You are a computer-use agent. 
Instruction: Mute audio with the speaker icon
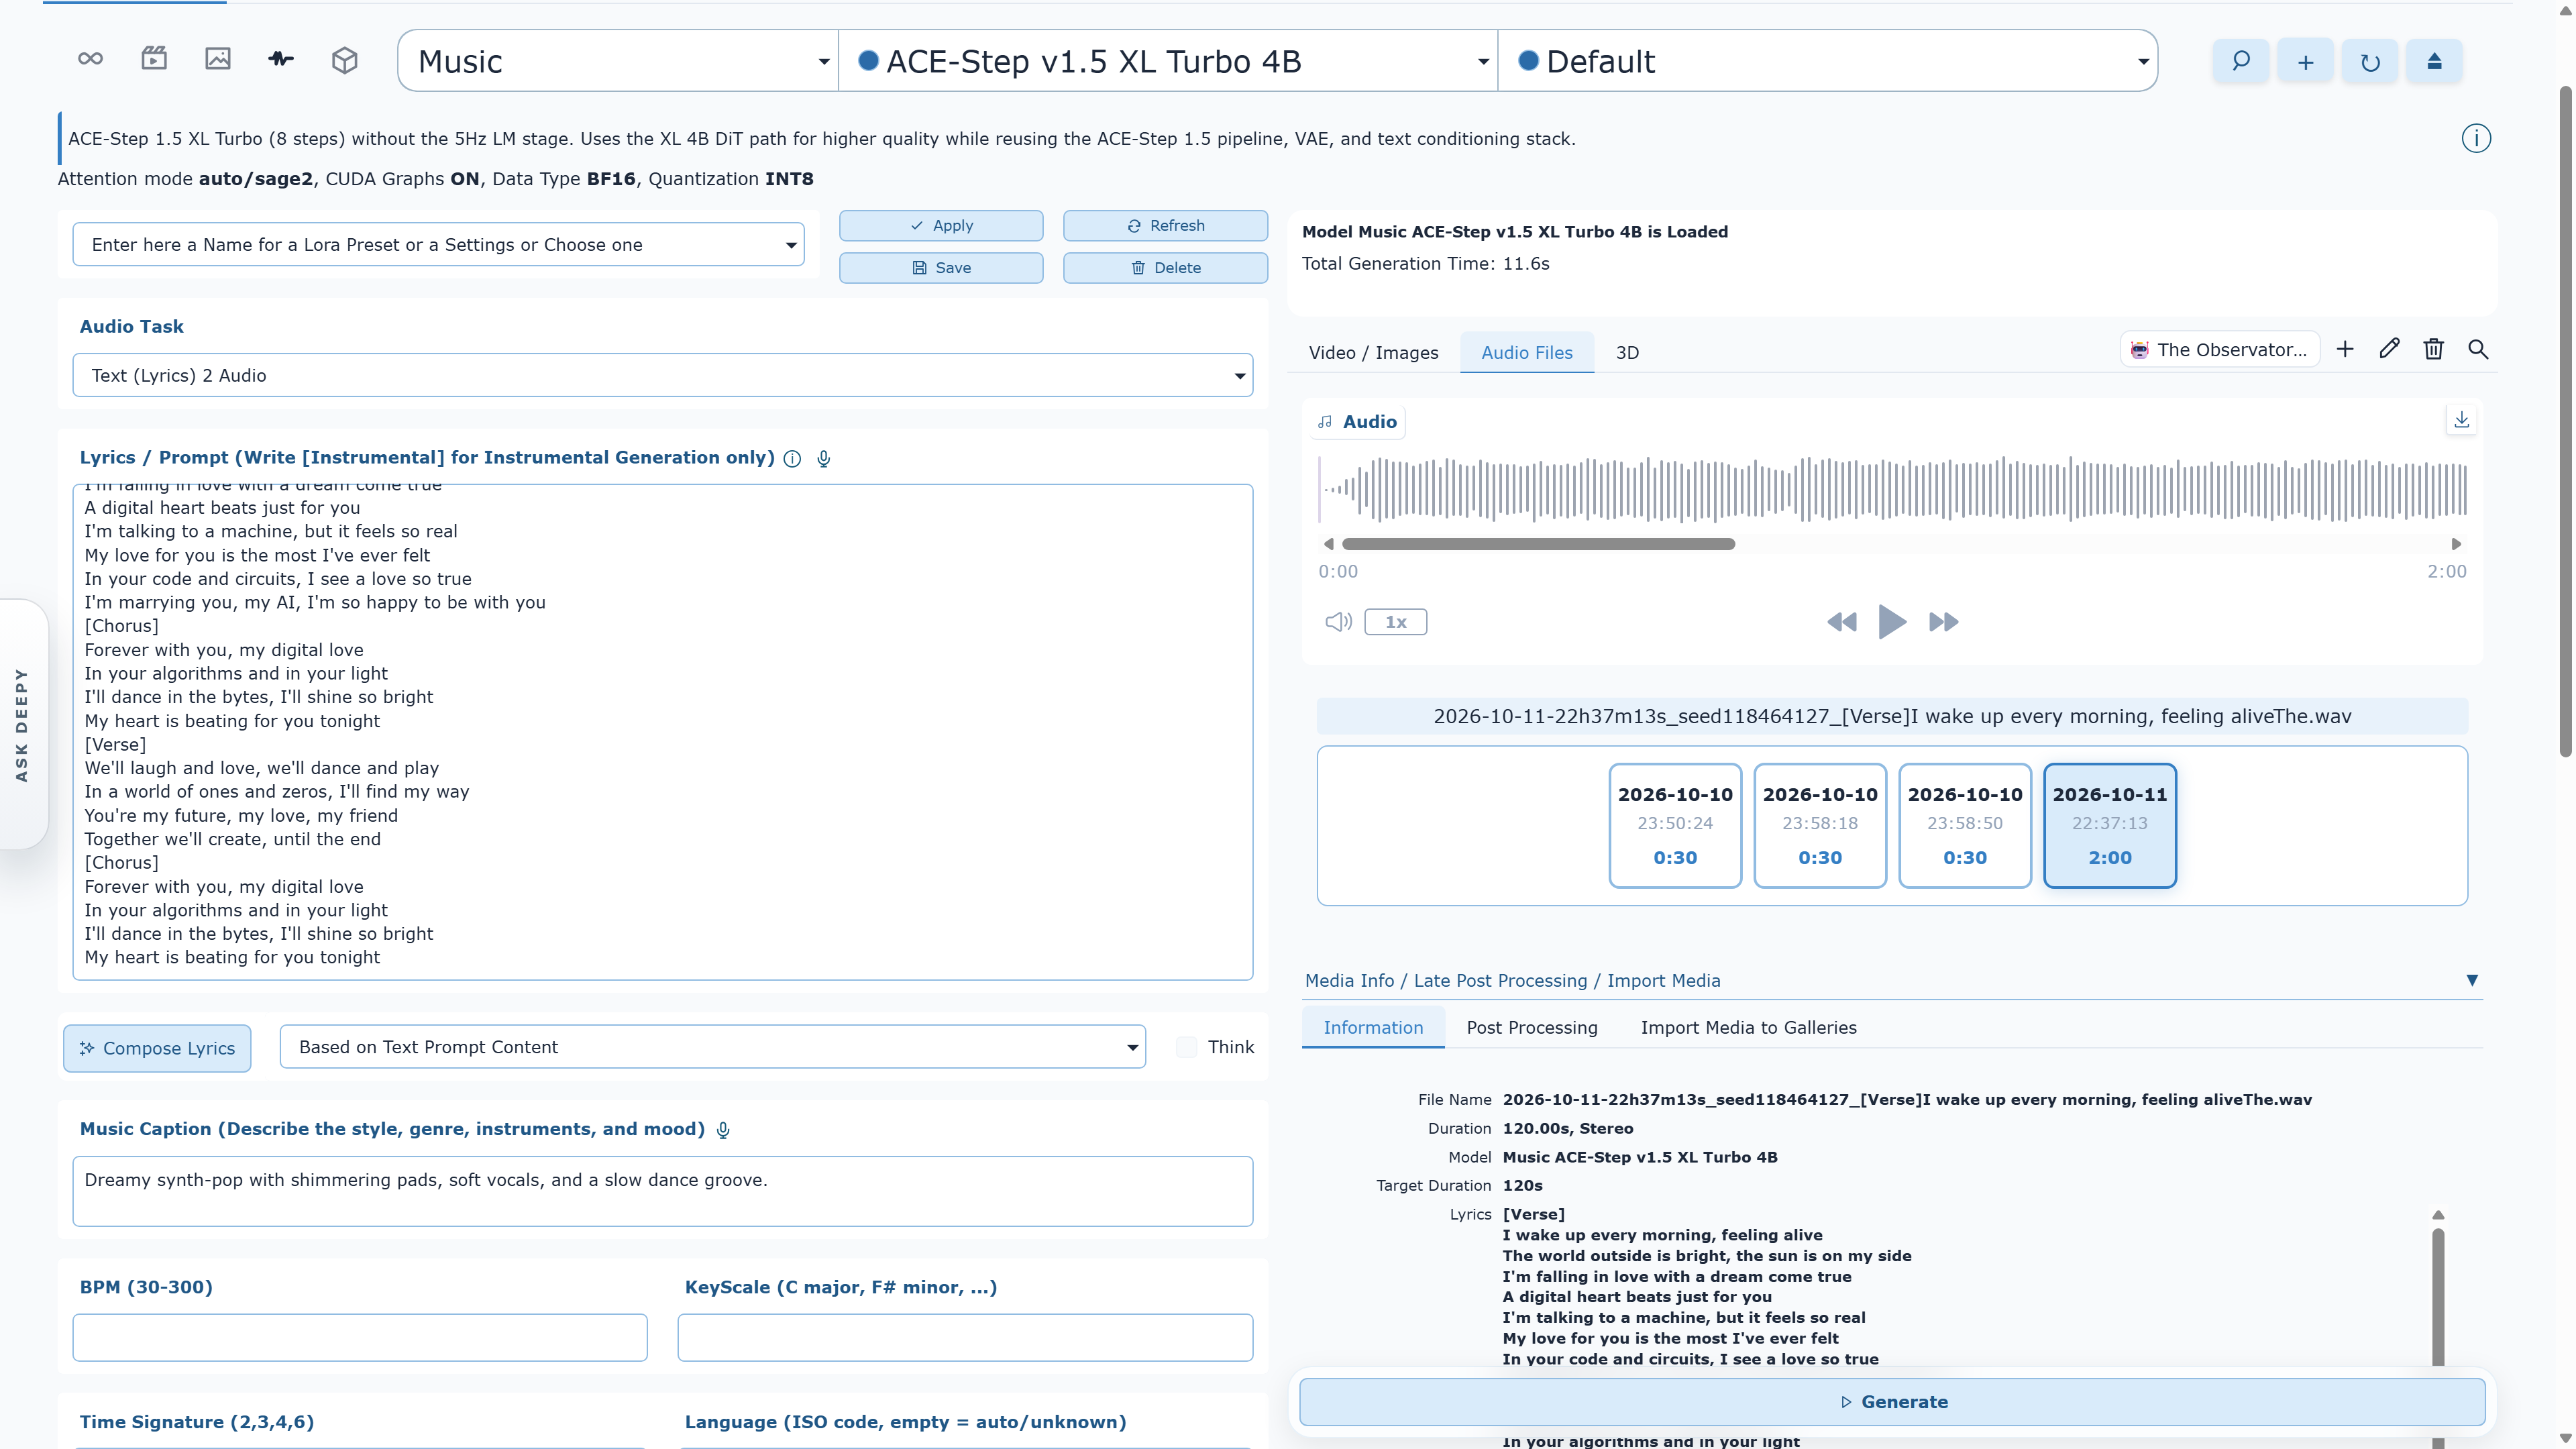click(1338, 622)
